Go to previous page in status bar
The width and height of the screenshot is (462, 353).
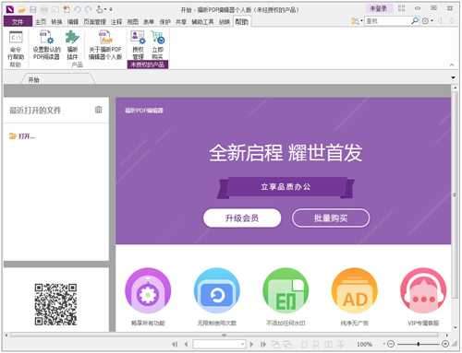pyautogui.click(x=186, y=344)
